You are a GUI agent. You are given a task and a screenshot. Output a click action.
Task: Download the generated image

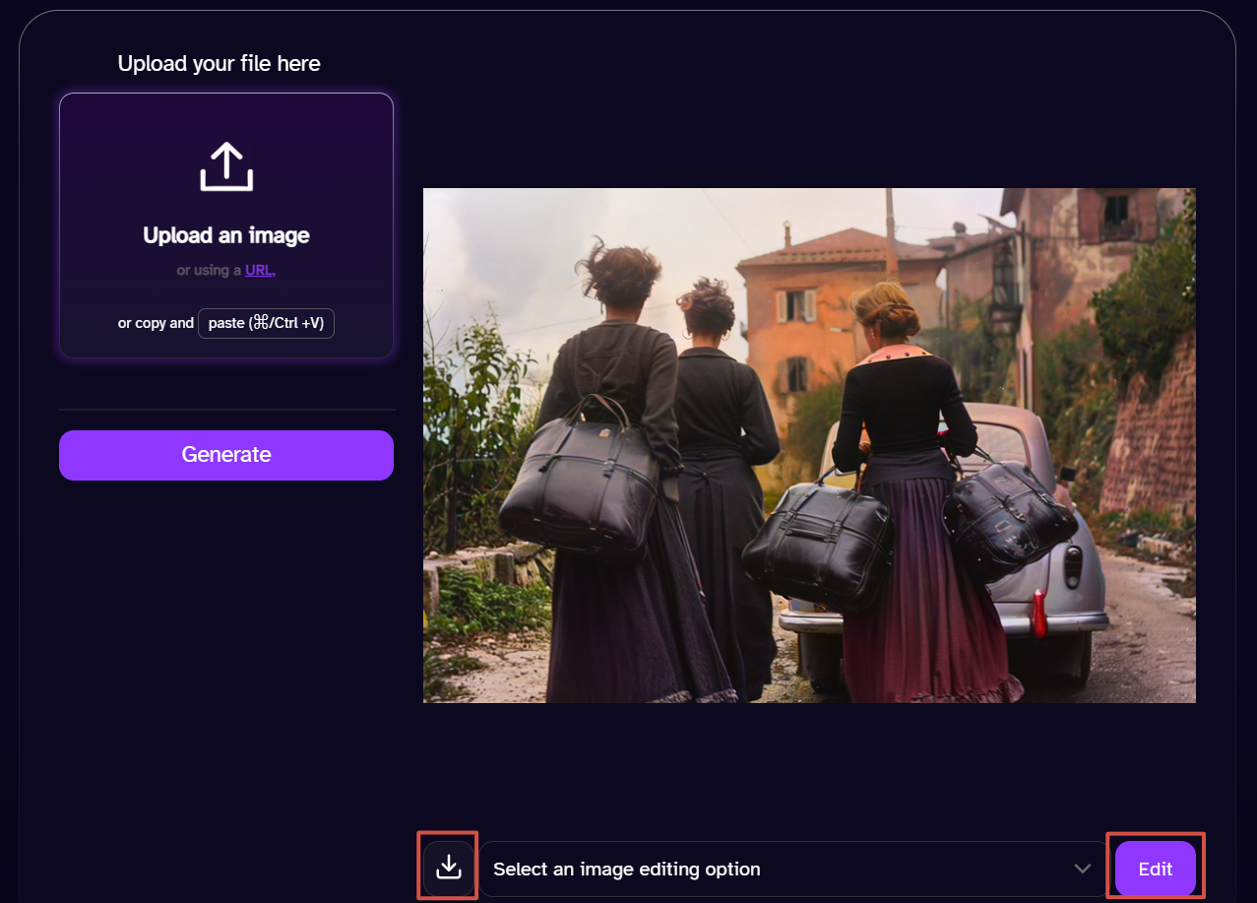(x=449, y=867)
